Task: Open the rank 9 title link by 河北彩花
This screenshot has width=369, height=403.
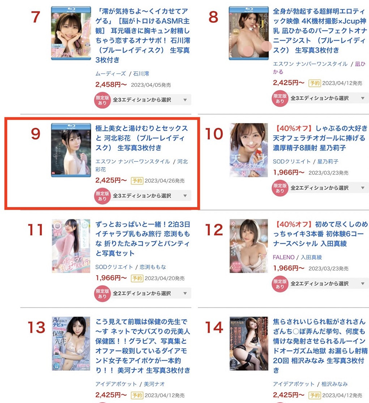Action: coord(141,138)
